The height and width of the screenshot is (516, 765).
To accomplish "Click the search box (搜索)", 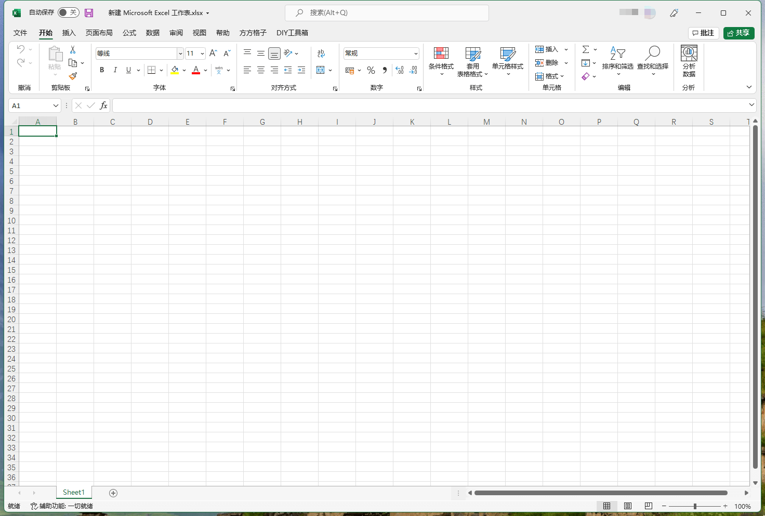I will coord(387,13).
